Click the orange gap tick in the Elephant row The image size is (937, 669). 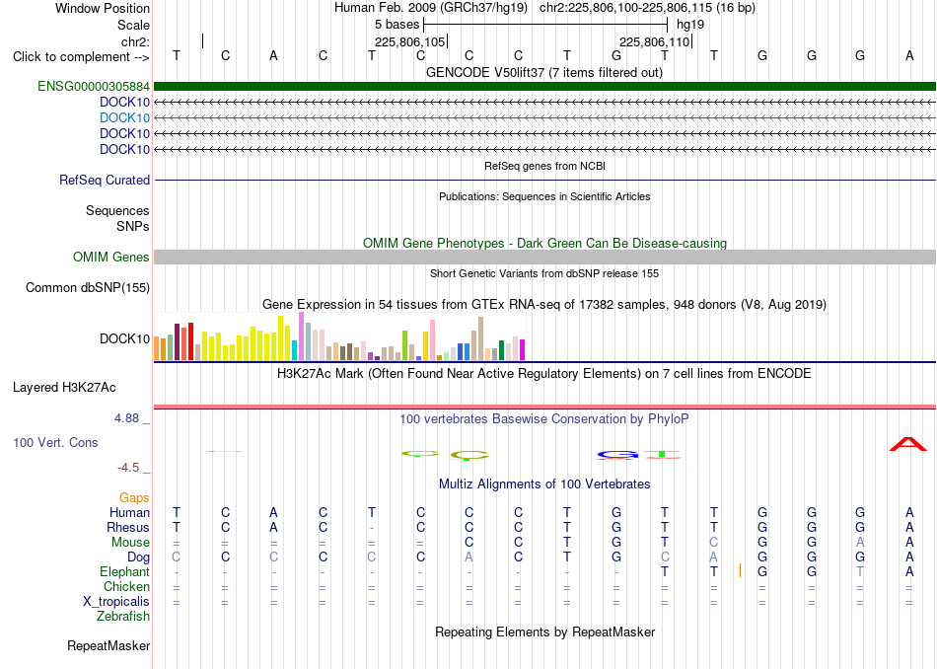tap(741, 570)
